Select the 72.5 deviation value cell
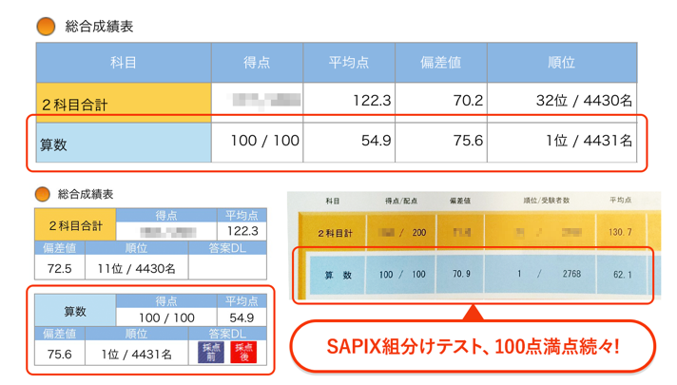 click(x=60, y=268)
